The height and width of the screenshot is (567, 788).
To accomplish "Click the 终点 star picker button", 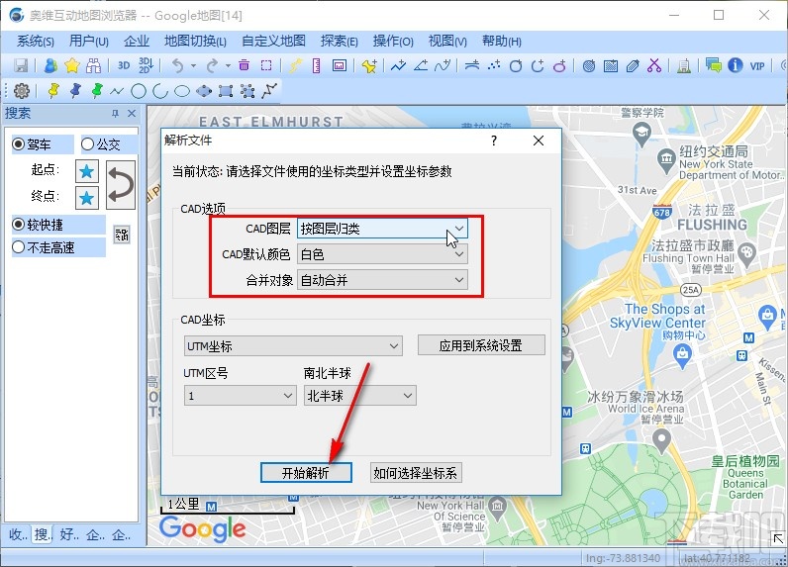I will (x=86, y=198).
